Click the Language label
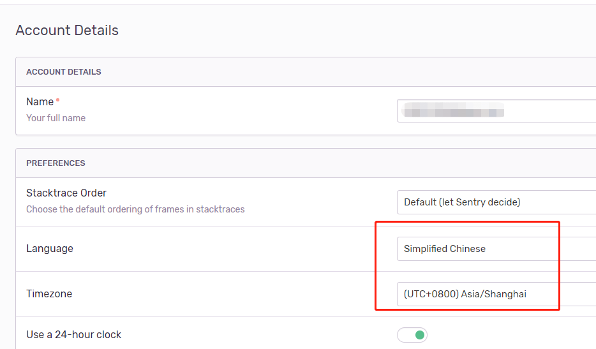The width and height of the screenshot is (596, 349). (50, 249)
